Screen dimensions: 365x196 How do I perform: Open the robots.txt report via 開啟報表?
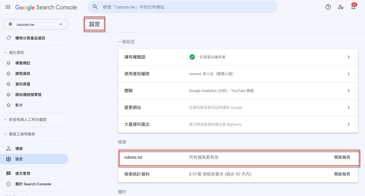pyautogui.click(x=342, y=157)
